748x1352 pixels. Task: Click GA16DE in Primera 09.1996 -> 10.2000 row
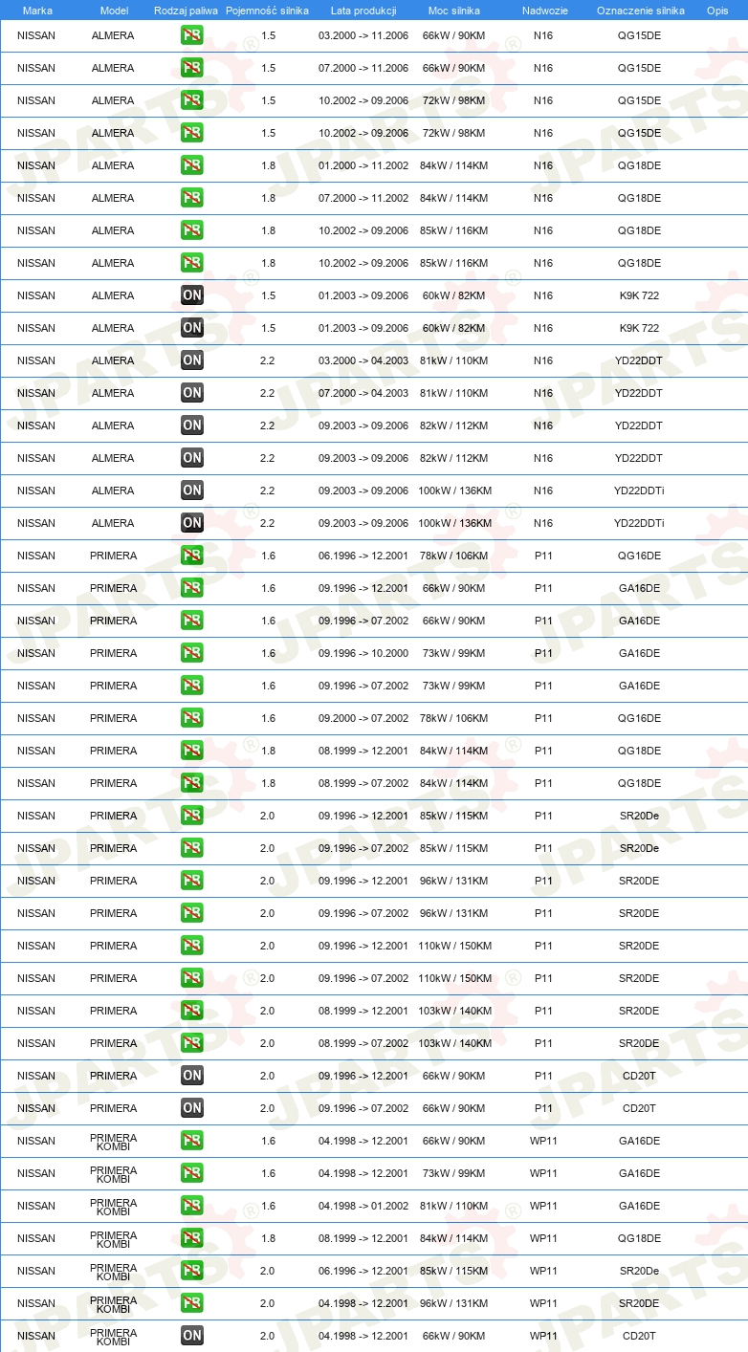pyautogui.click(x=639, y=653)
